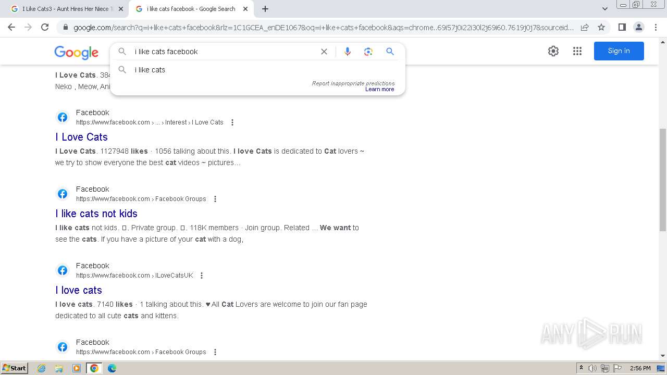
Task: Click the Google logo
Action: click(76, 52)
